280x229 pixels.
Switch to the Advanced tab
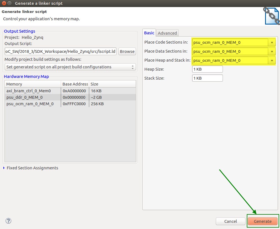click(167, 33)
